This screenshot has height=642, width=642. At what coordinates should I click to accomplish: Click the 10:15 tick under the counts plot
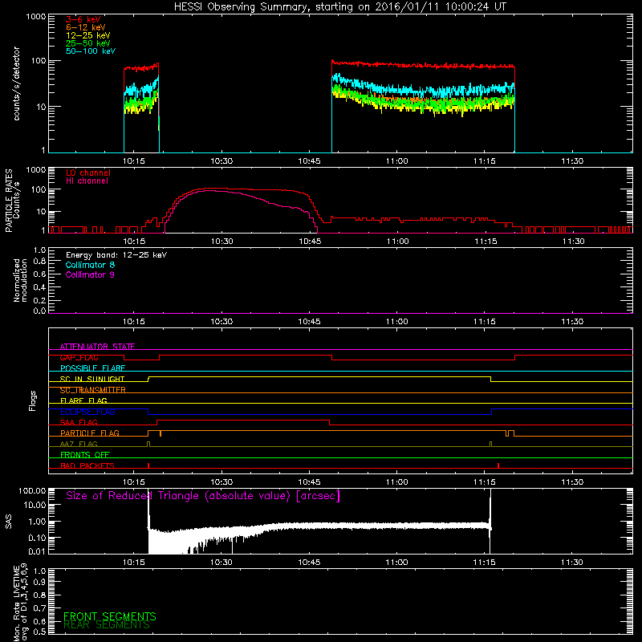click(134, 161)
